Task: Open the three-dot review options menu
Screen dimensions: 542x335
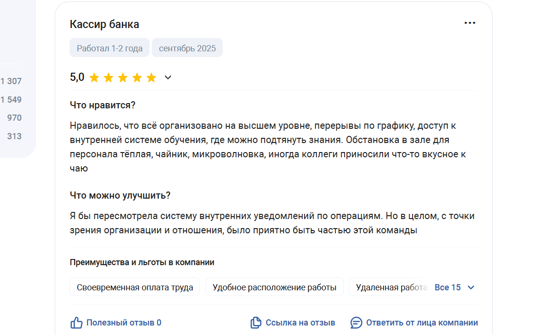Action: click(469, 23)
